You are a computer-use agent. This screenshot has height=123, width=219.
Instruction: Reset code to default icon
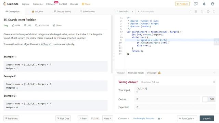[202, 12]
